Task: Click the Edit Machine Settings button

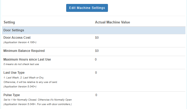Action: tap(87, 8)
